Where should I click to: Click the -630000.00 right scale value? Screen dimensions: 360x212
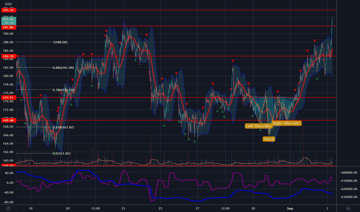click(x=348, y=197)
